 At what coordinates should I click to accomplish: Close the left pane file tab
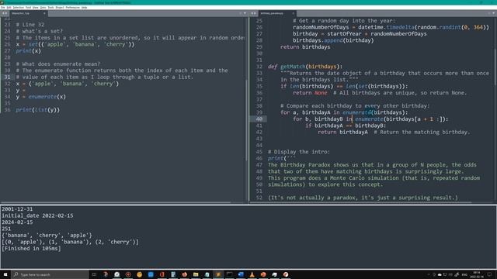click(x=44, y=13)
